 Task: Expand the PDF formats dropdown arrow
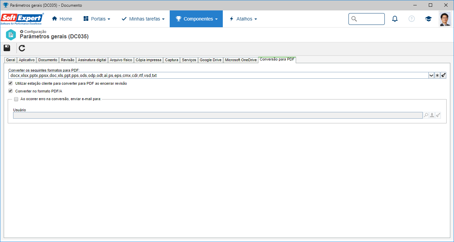[431, 75]
